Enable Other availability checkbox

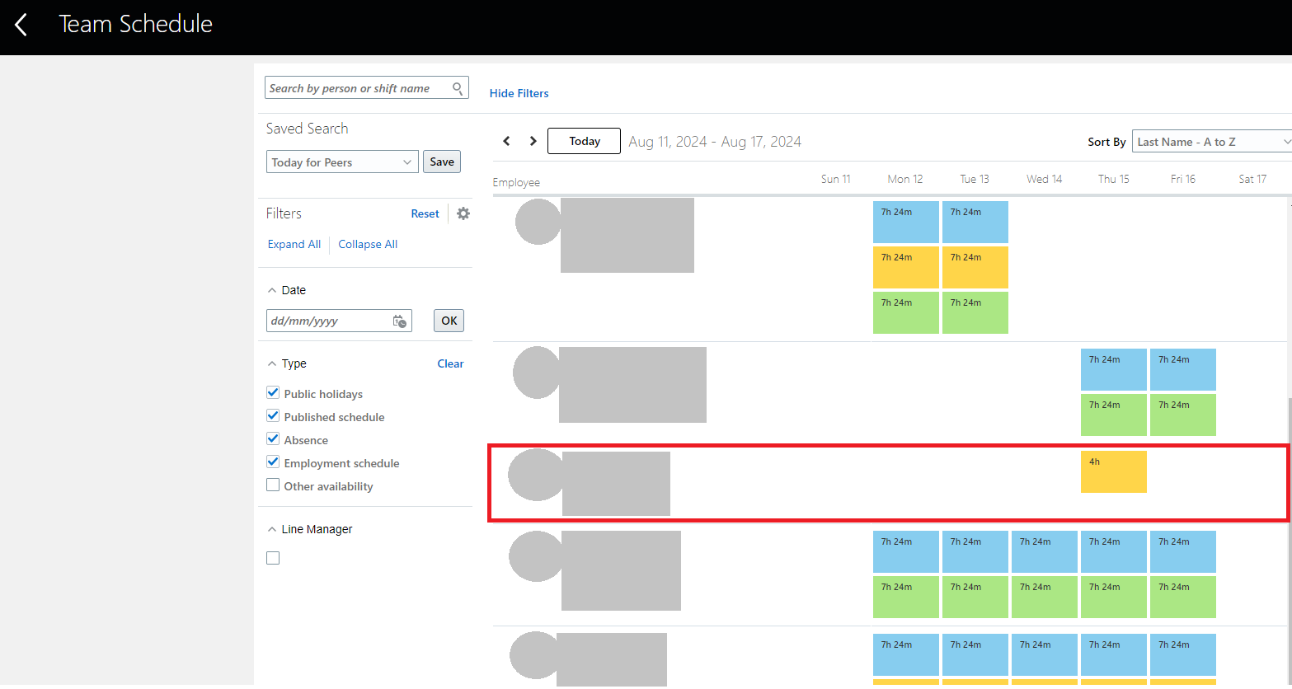pyautogui.click(x=273, y=485)
